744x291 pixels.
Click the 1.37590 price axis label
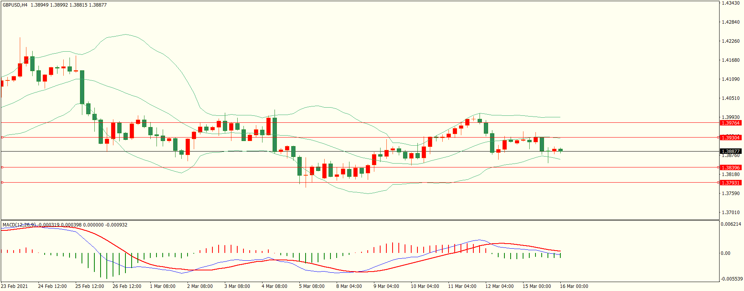click(x=730, y=193)
